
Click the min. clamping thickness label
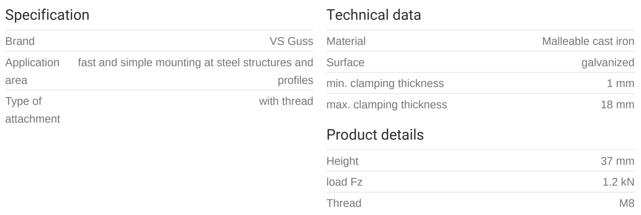[385, 84]
